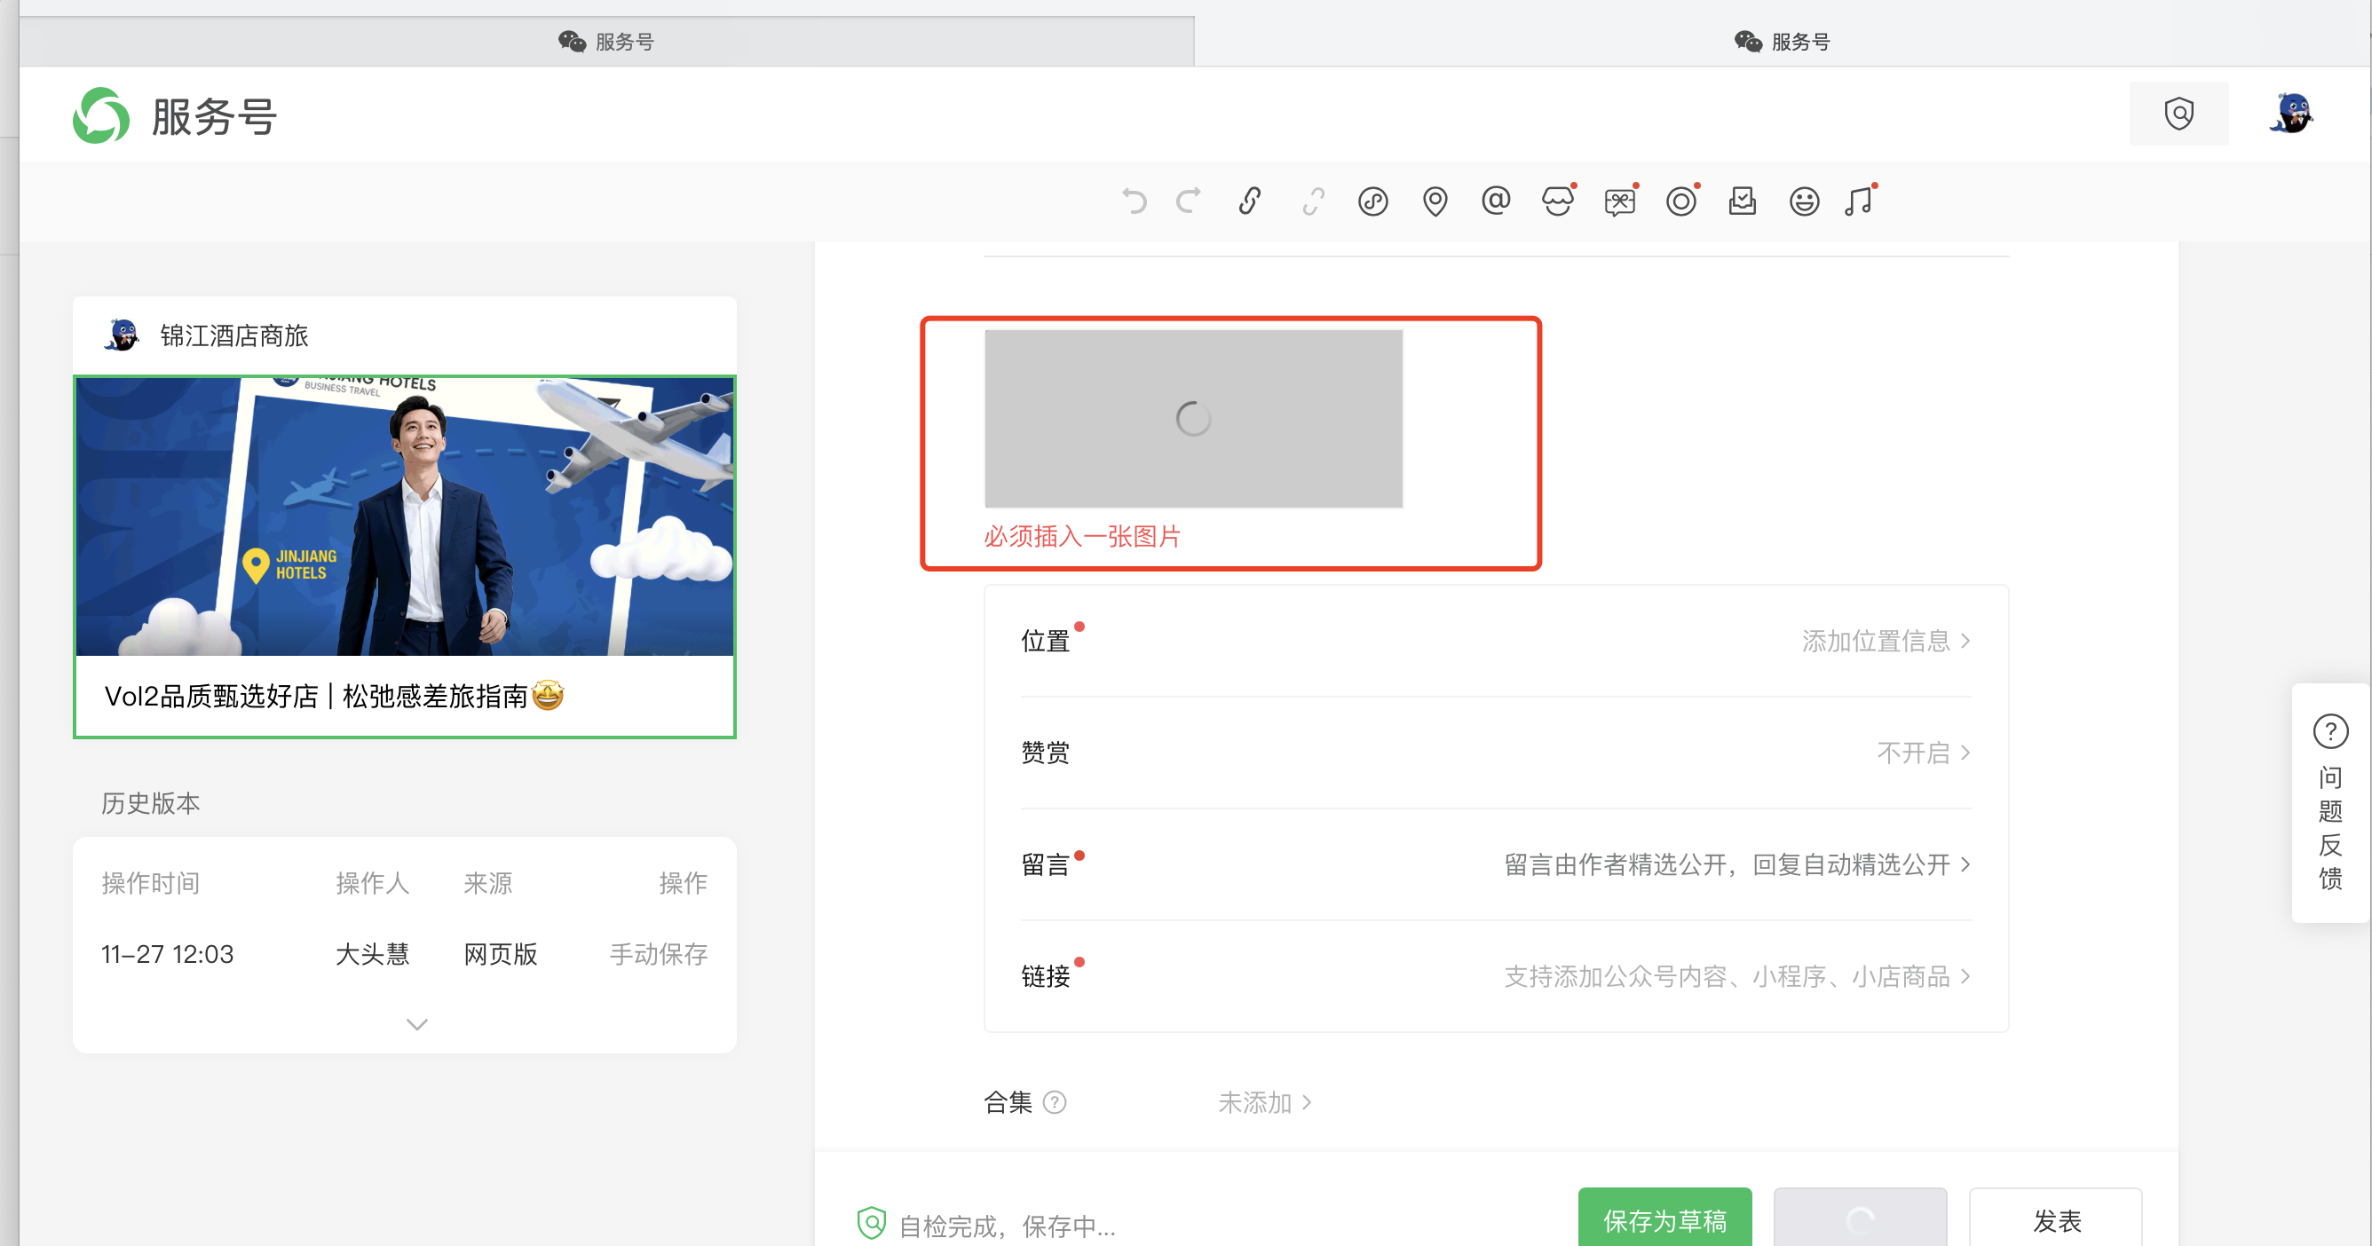2372x1246 pixels.
Task: Click the @ mention icon
Action: coord(1496,201)
